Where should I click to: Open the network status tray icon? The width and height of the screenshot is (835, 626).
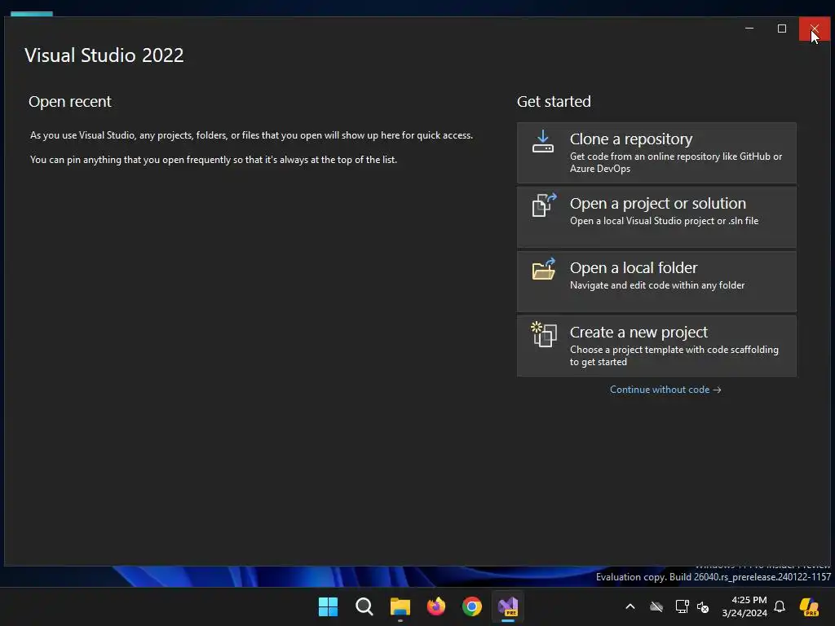point(683,606)
